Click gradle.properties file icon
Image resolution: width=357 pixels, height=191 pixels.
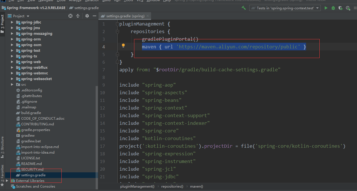click(x=18, y=130)
